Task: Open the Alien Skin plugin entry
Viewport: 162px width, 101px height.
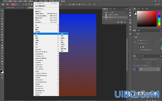Action: point(46,49)
